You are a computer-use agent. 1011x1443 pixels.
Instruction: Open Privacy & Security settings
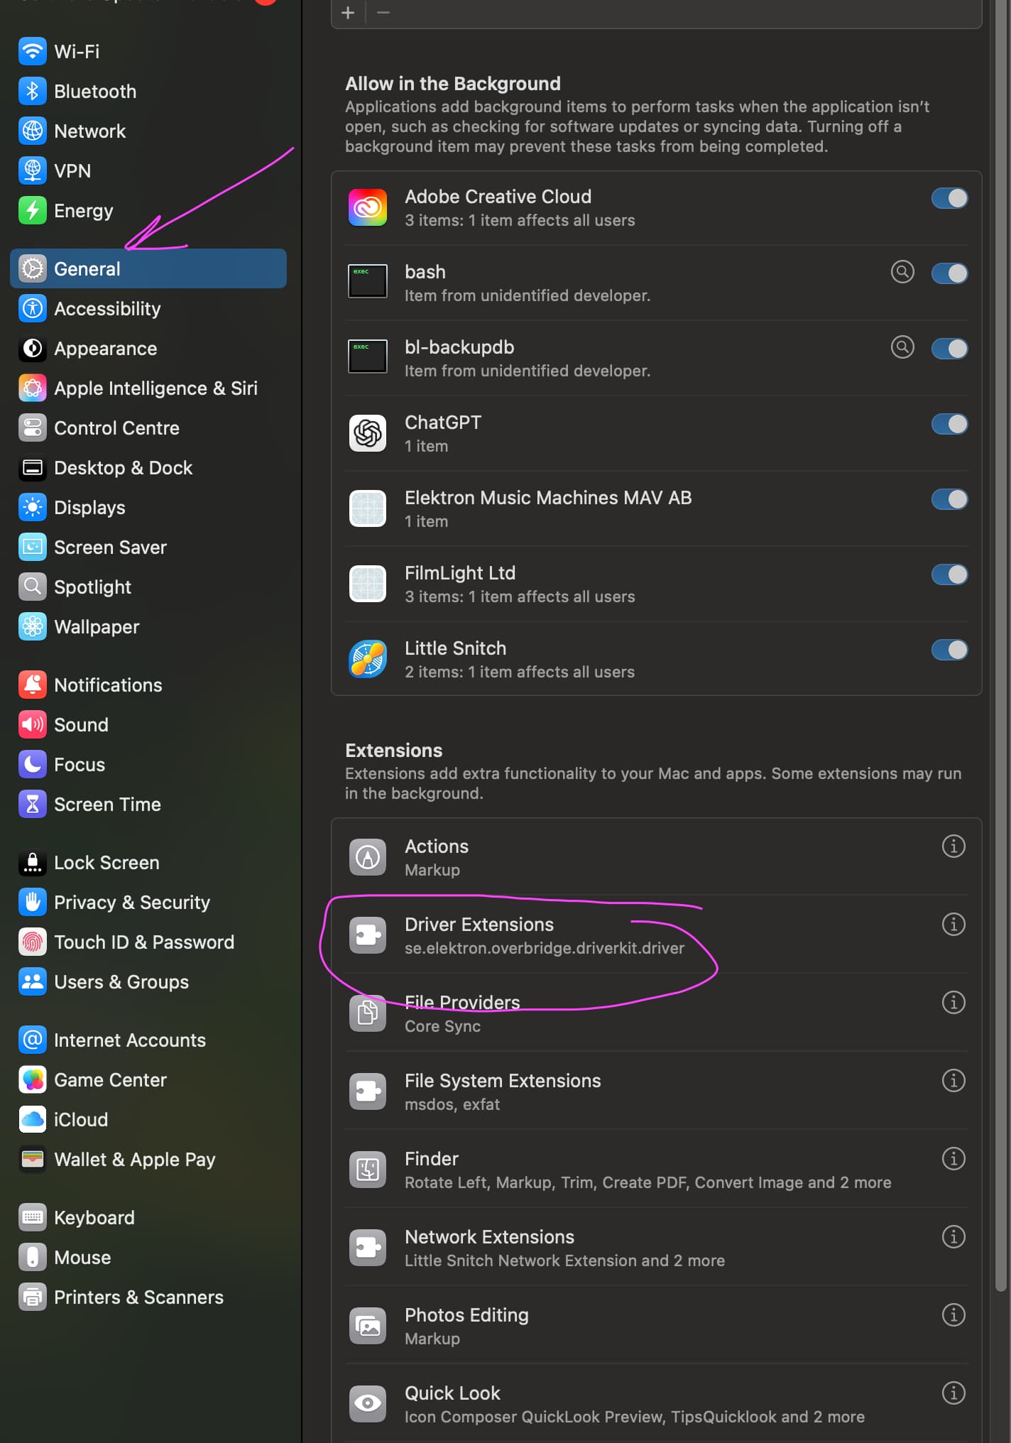click(x=131, y=903)
